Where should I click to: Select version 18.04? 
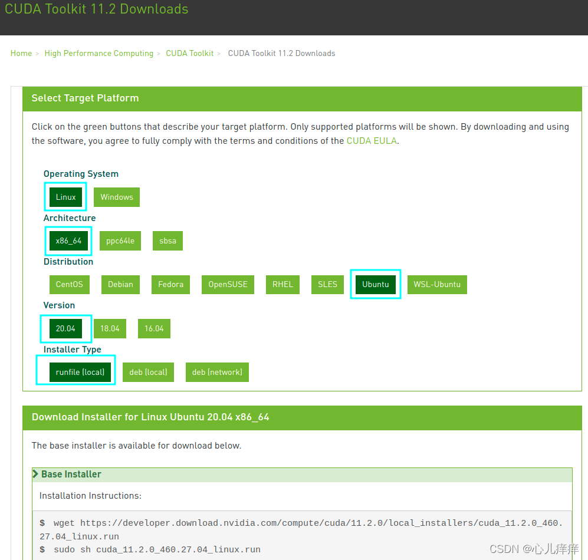coord(110,329)
